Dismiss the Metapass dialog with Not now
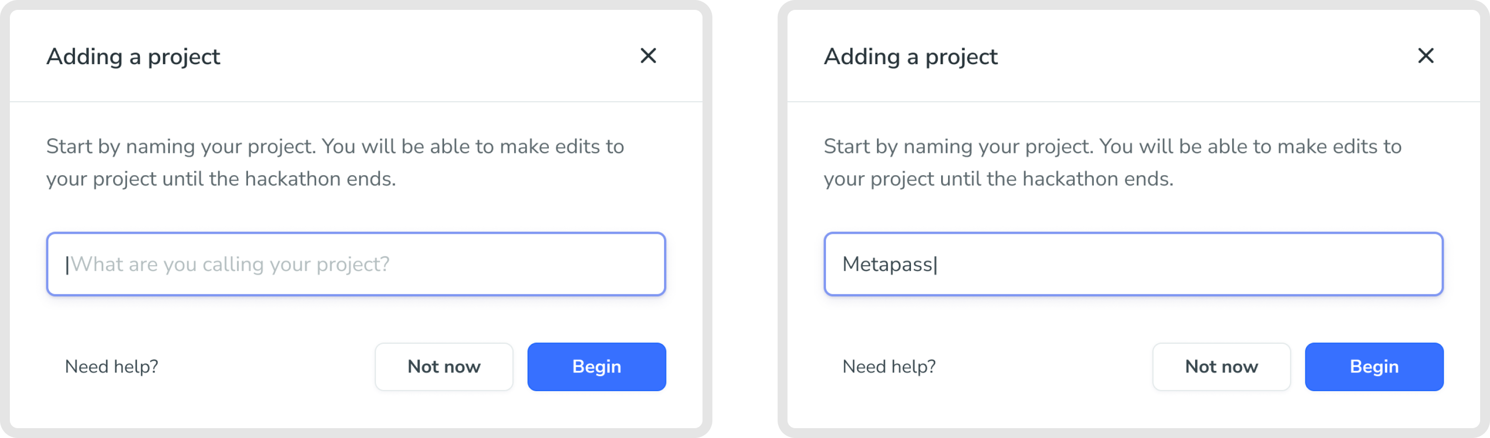 tap(1221, 366)
